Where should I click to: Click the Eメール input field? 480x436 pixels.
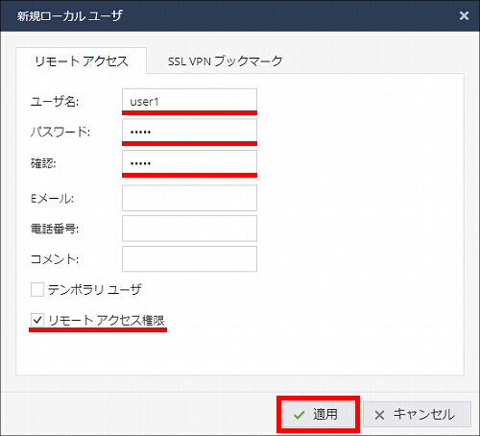(189, 198)
